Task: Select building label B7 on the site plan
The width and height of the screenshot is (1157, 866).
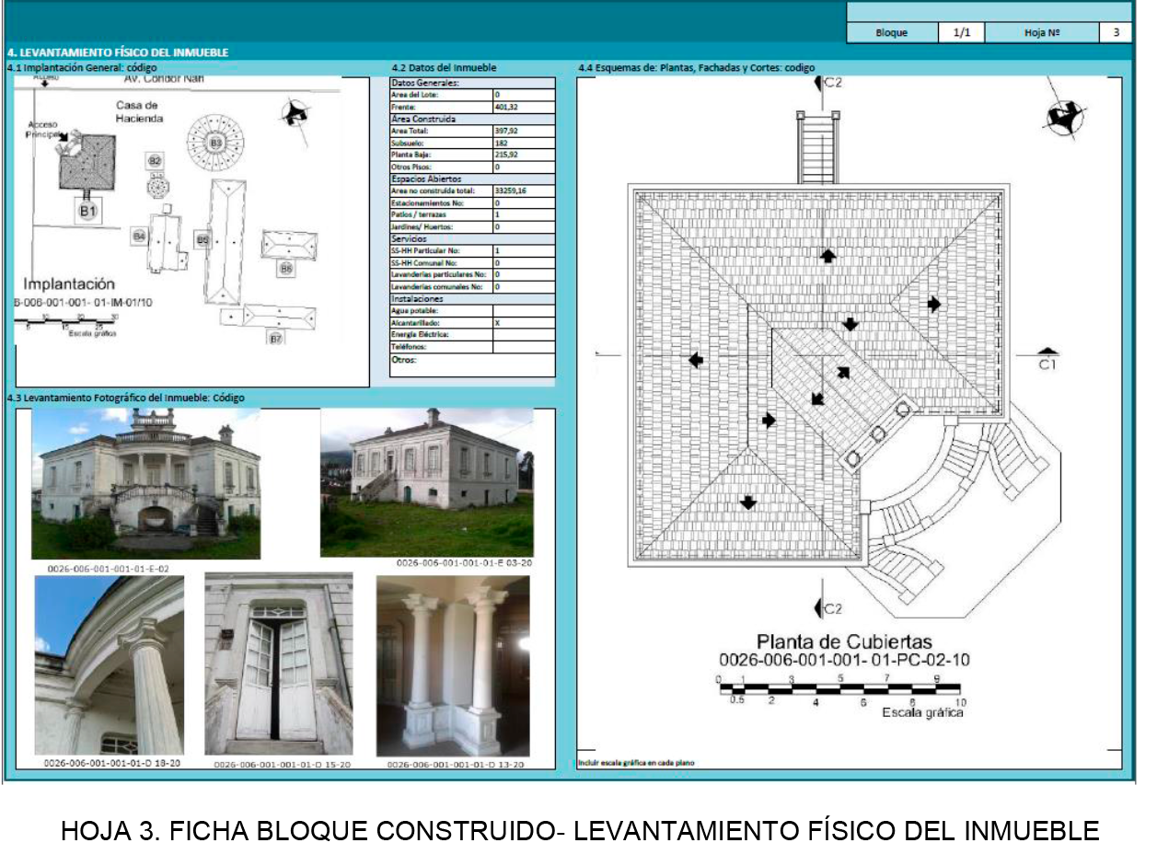Action: coord(275,339)
